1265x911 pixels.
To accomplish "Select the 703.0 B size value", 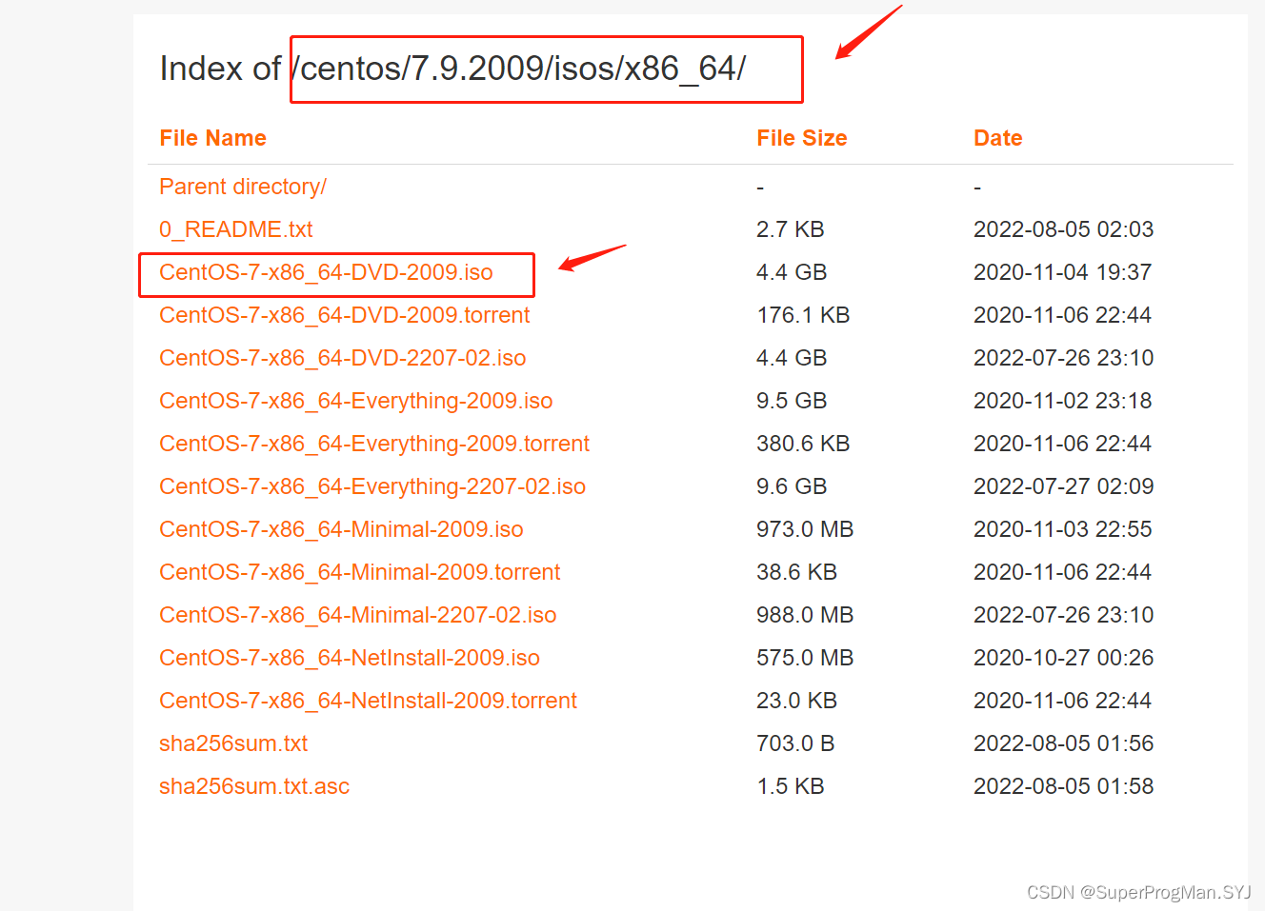I will (x=795, y=743).
